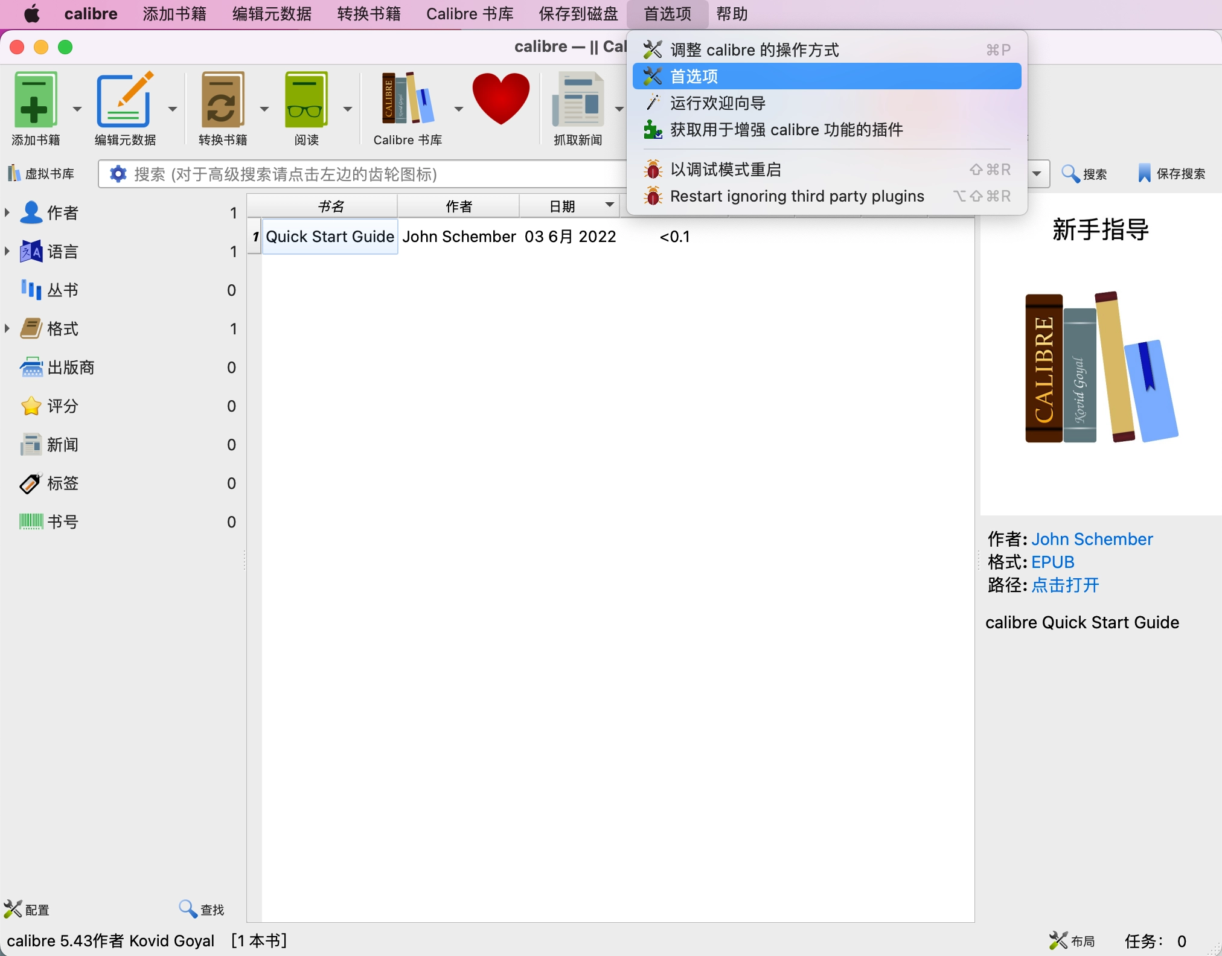Click the EPUB format link
This screenshot has width=1222, height=956.
[x=1052, y=561]
